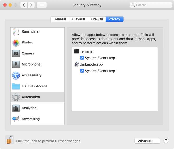Click the Reminders icon in the sidebar

tap(16, 31)
